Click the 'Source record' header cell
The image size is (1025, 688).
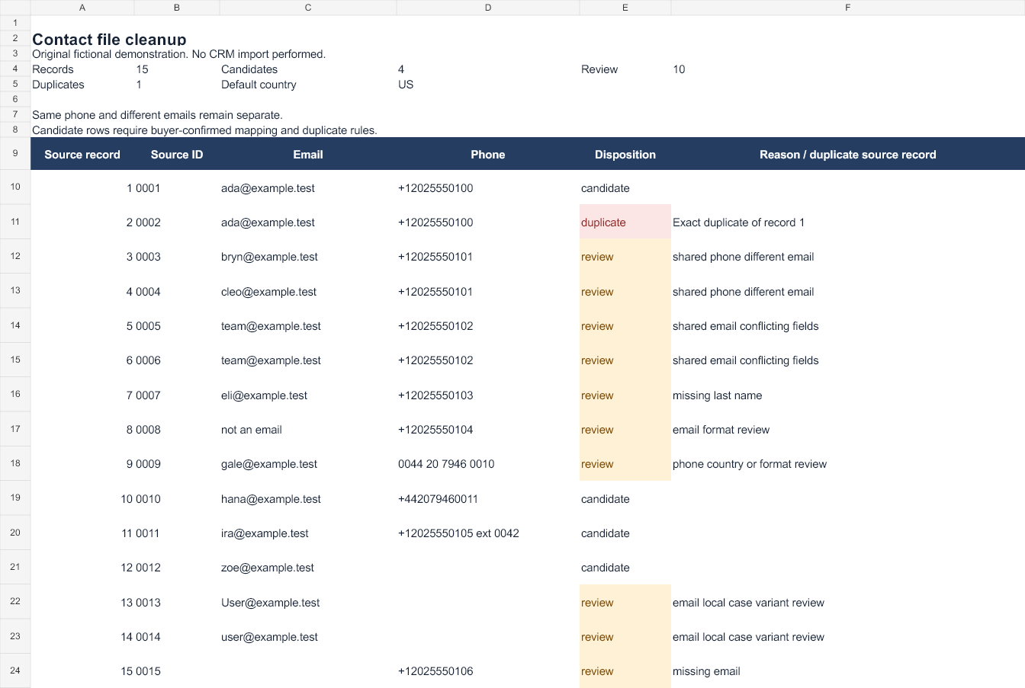click(82, 154)
